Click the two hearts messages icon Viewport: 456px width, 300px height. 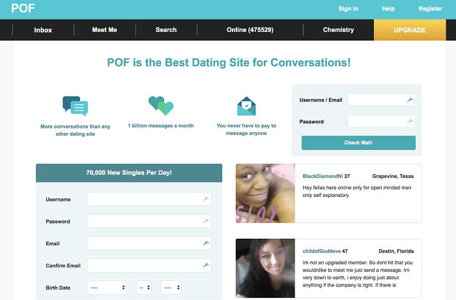(161, 106)
